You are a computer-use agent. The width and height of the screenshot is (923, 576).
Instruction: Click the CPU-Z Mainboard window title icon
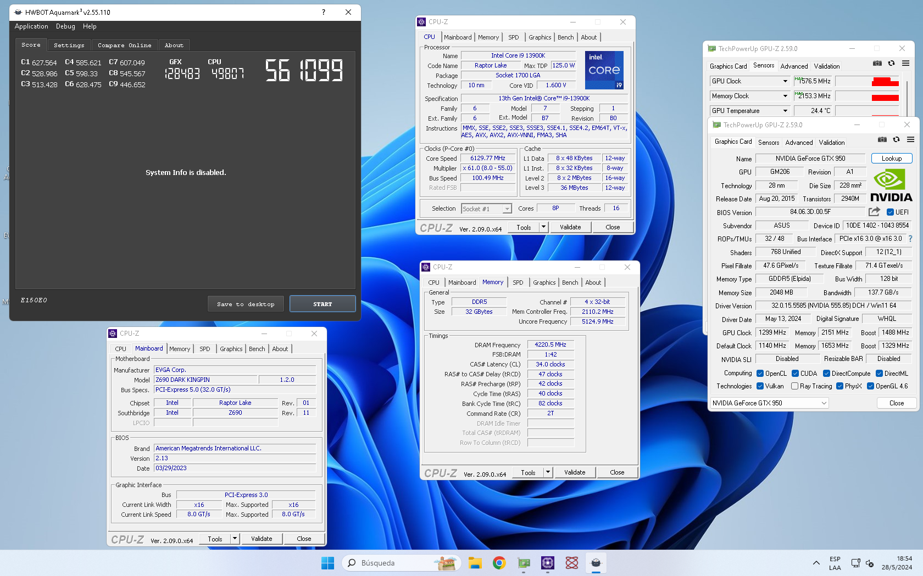[113, 334]
